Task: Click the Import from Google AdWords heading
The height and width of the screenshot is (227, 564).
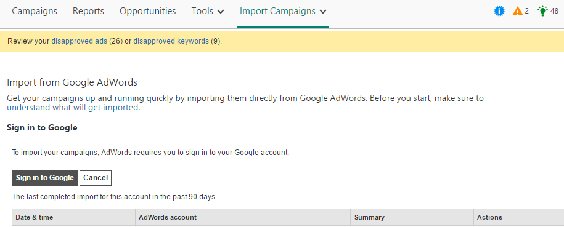Action: click(72, 82)
